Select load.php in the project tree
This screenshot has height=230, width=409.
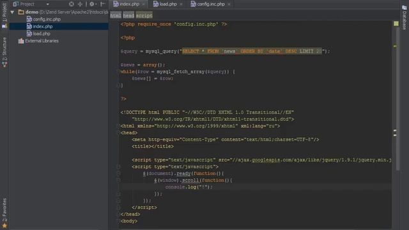point(42,34)
